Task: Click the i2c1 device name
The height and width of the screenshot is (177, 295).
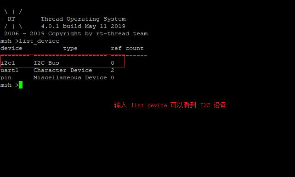Action: pos(8,63)
